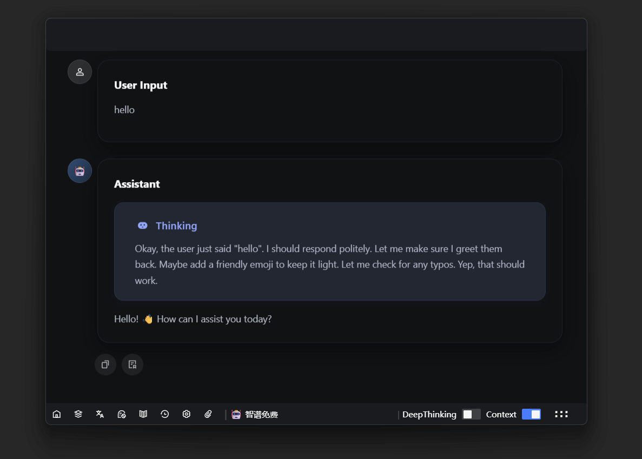Enable the DeepThinking switch
Screen dimensions: 642x459
[x=471, y=414]
